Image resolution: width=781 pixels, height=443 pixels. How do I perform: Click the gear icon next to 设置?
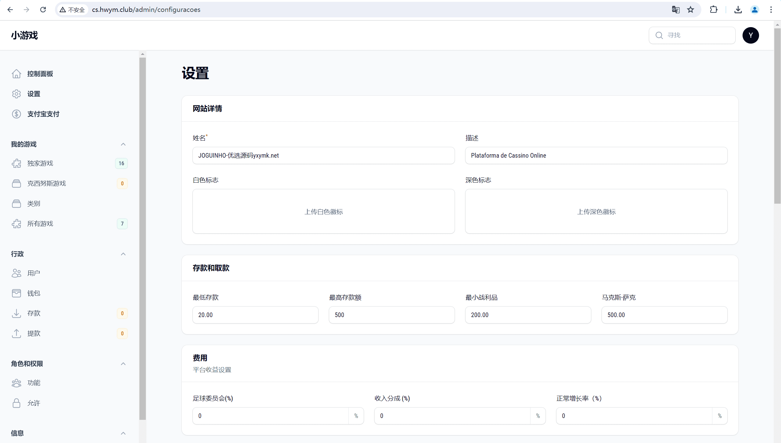(16, 94)
